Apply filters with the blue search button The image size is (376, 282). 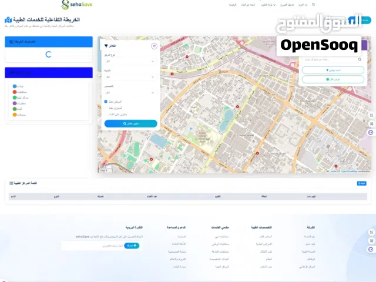130,123
